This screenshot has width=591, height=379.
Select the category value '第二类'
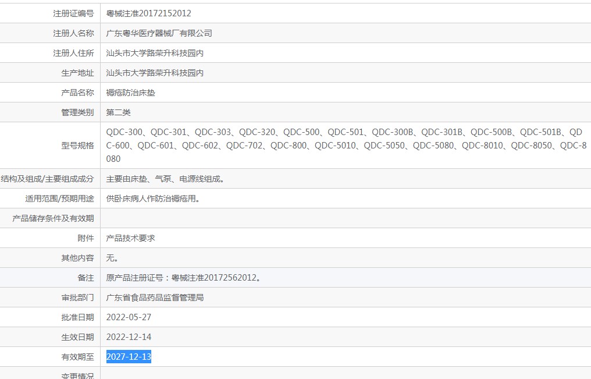(x=118, y=112)
